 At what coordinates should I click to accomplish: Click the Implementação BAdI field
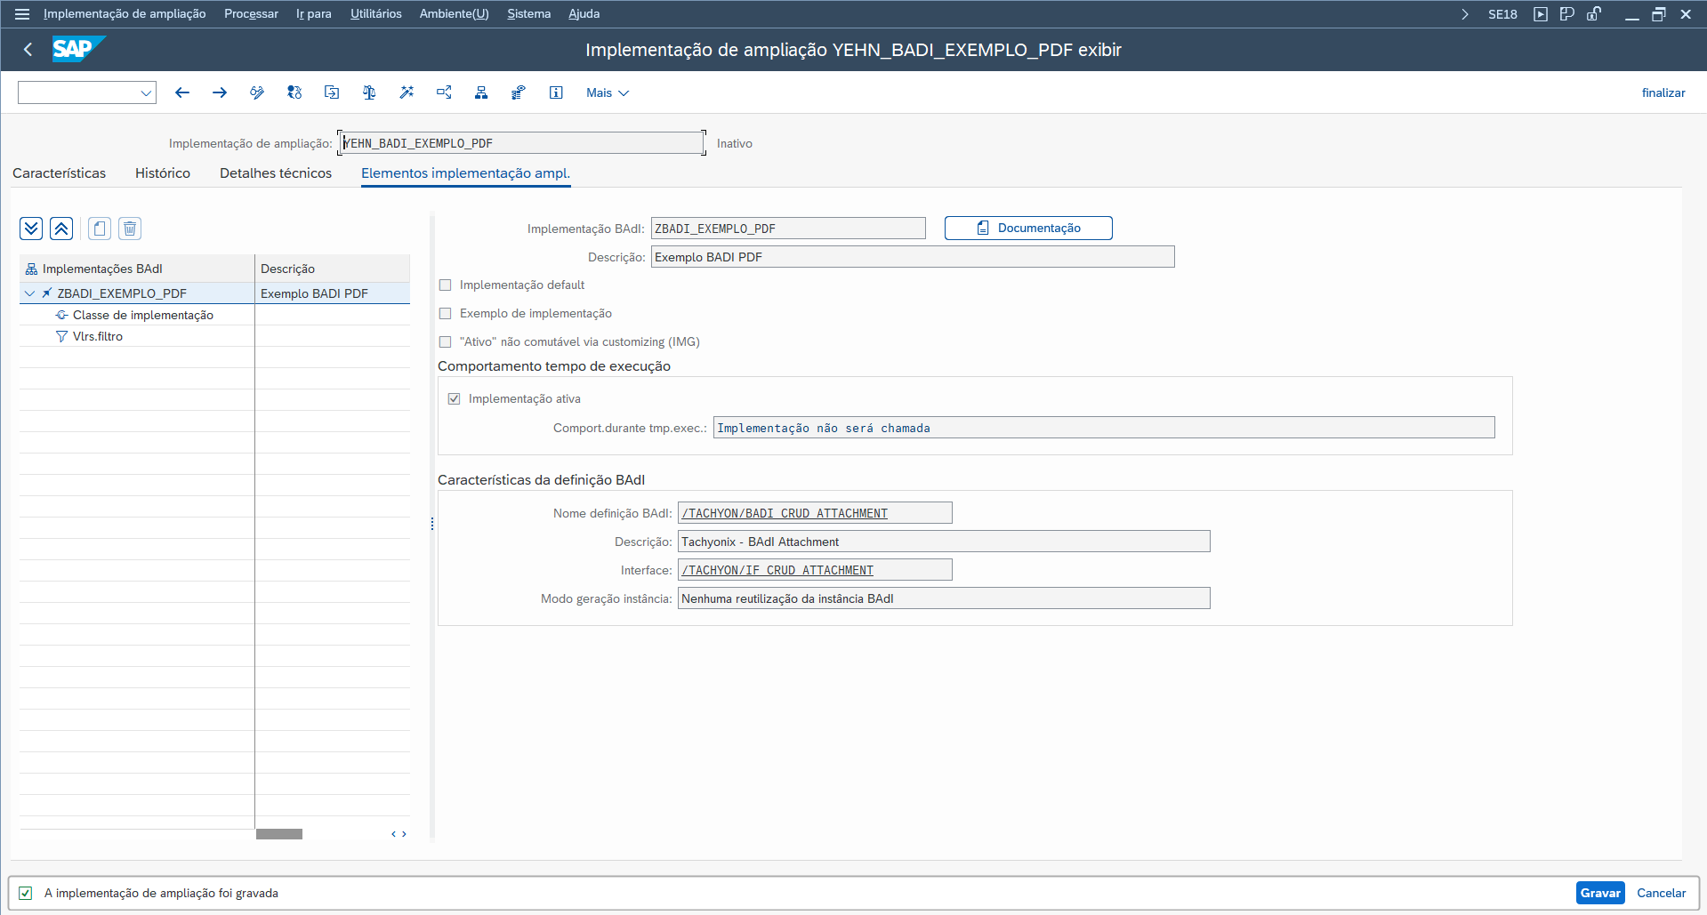pos(788,229)
